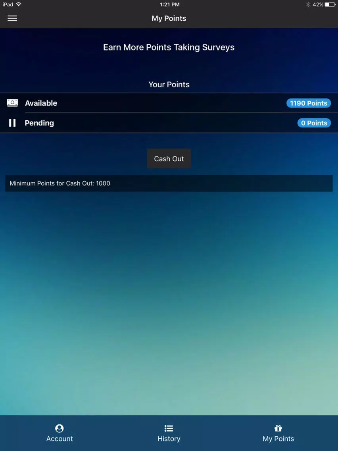Viewport: 338px width, 451px height.
Task: Click the My Points title in header
Action: pos(169,18)
